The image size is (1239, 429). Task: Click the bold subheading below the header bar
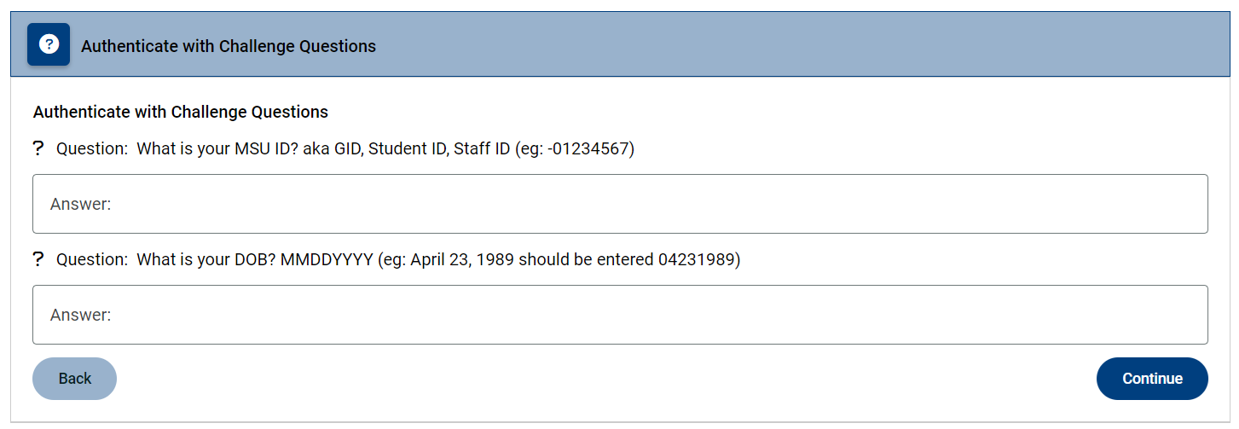181,112
